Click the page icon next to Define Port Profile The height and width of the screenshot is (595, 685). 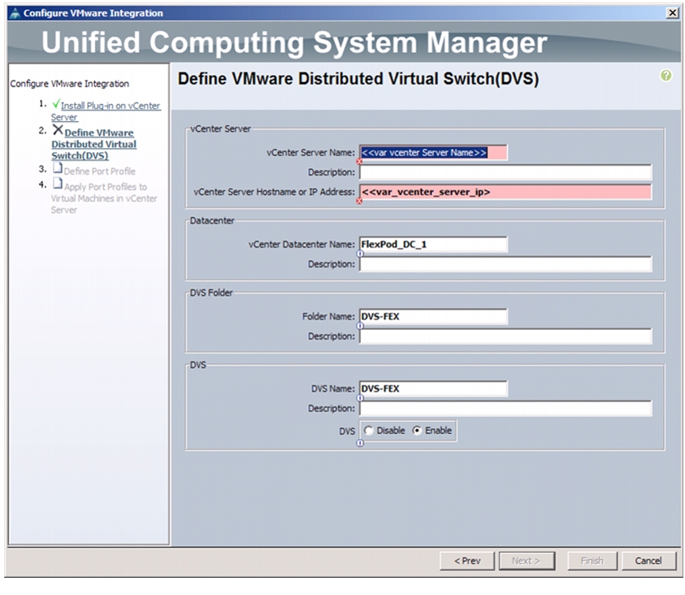coord(58,167)
